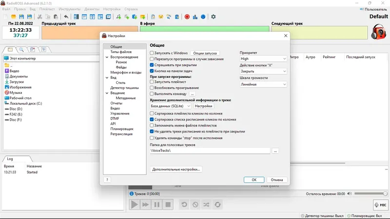390x219 pixels.
Task: Open the clock scheduler tab in left panel
Action: (x=32, y=50)
